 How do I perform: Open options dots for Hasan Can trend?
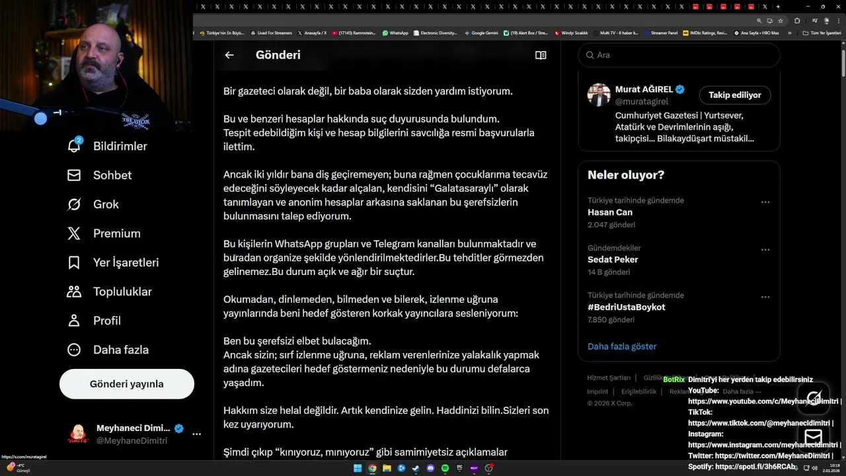(x=765, y=202)
